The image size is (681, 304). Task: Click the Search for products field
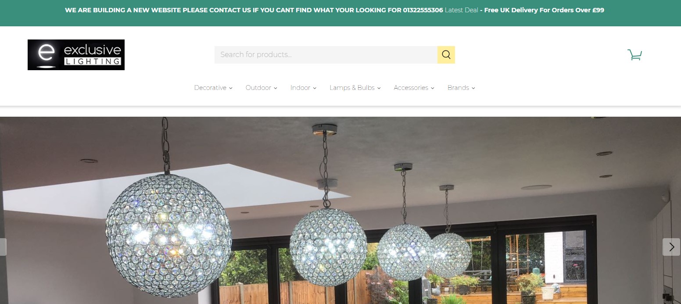click(x=326, y=55)
